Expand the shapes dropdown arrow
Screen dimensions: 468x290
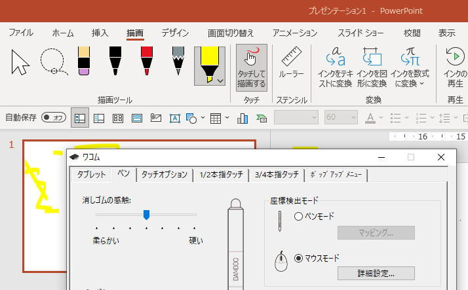[x=203, y=118]
